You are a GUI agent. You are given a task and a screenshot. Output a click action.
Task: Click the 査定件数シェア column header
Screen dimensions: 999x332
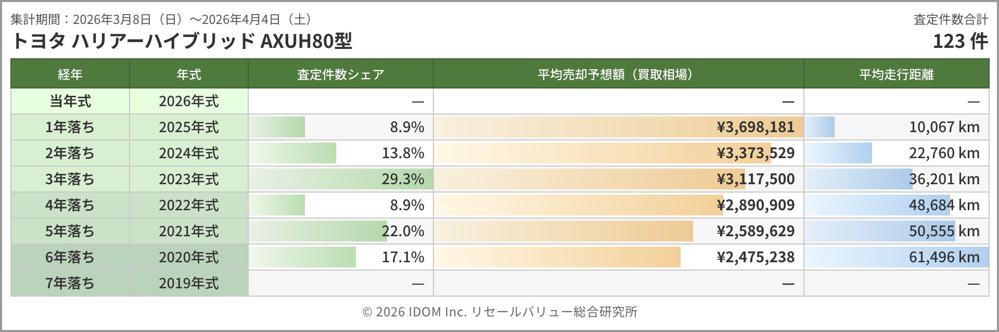(340, 74)
